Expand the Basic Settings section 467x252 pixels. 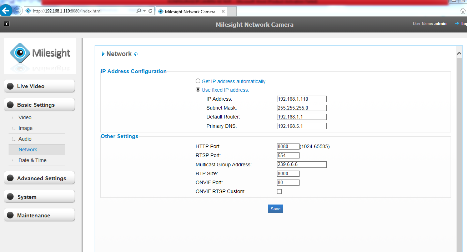[x=40, y=105]
